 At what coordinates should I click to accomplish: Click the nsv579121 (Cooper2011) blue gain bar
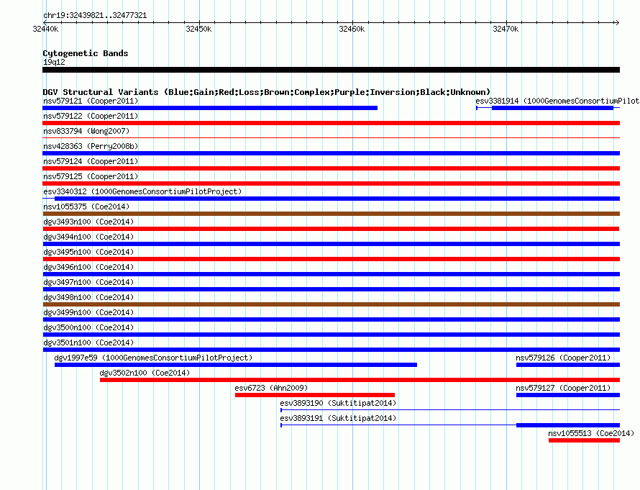210,108
